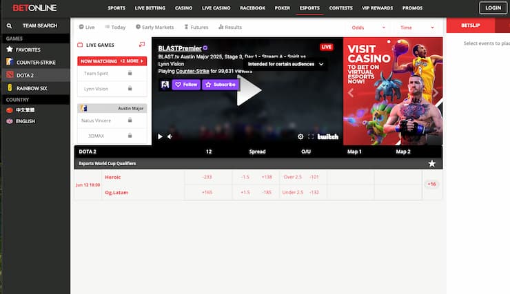Screen dimensions: 510x294
Task: Click the Team Search magnifier icon
Action: [x=9, y=25]
